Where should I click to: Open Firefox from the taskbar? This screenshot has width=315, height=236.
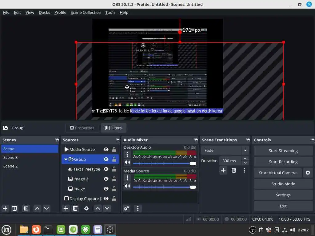tap(36, 230)
